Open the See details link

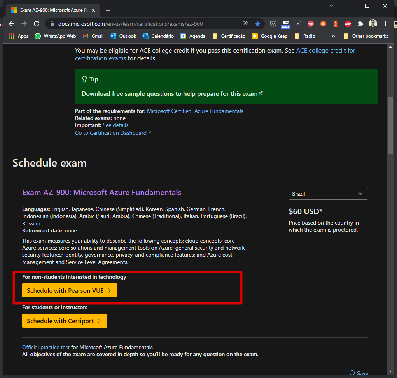pos(115,125)
